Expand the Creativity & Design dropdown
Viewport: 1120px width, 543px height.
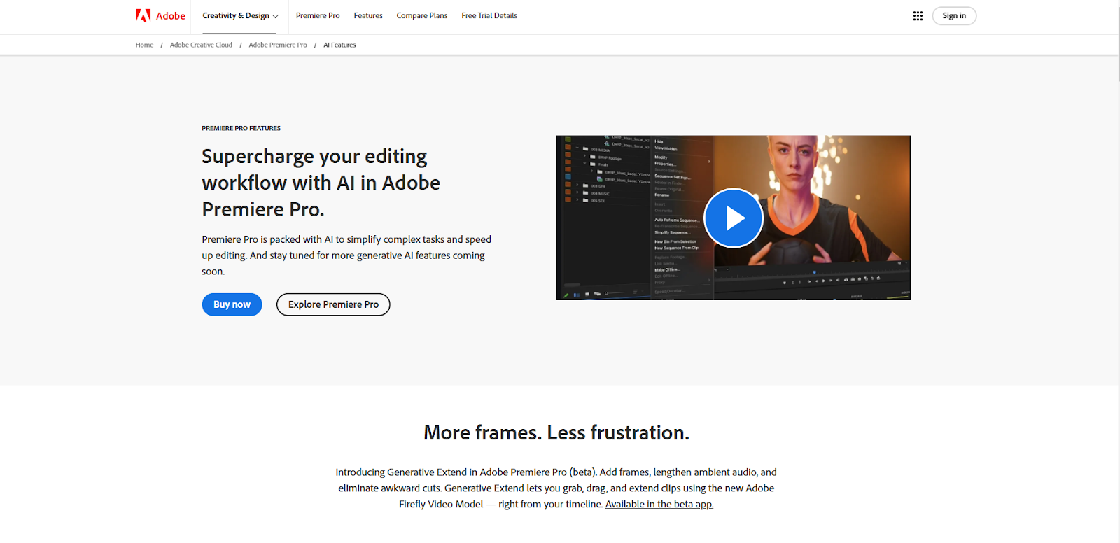coord(240,15)
